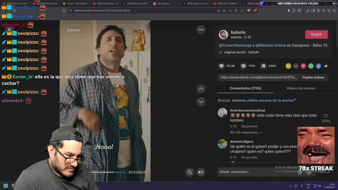Go to the next video with down arrow
The width and height of the screenshot is (338, 190).
[x=201, y=102]
